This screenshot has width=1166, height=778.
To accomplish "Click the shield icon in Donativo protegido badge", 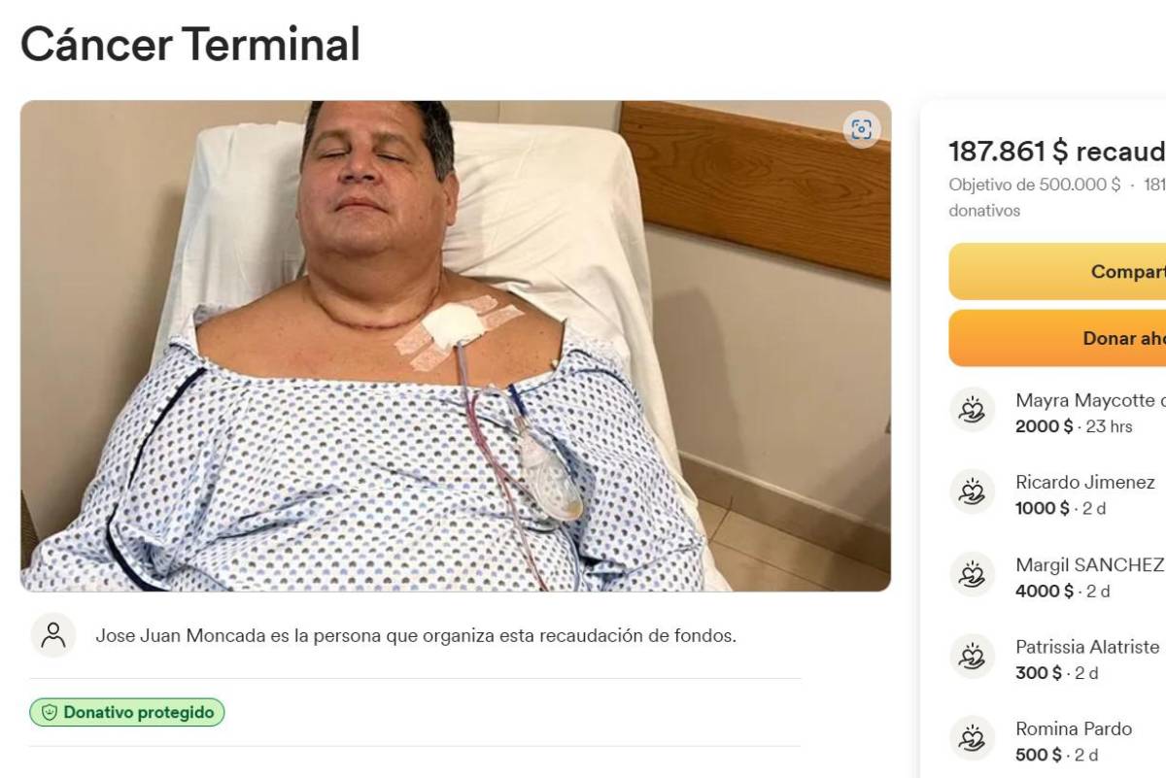I will (50, 713).
